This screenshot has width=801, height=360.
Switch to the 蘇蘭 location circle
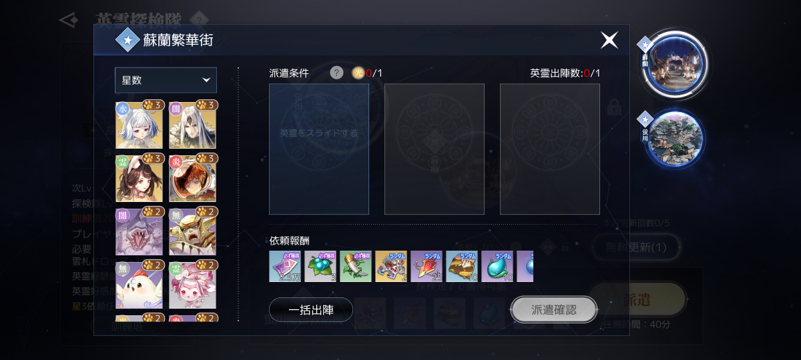[674, 65]
